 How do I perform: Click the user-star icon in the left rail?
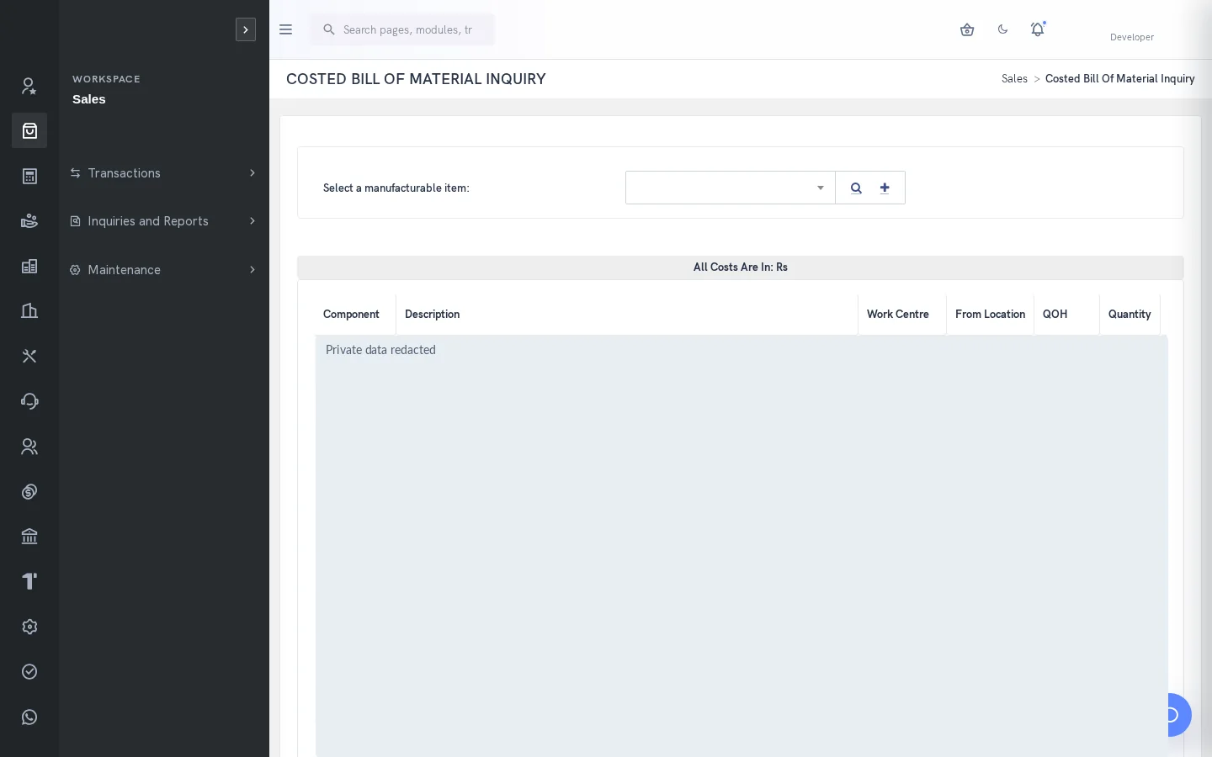click(29, 86)
